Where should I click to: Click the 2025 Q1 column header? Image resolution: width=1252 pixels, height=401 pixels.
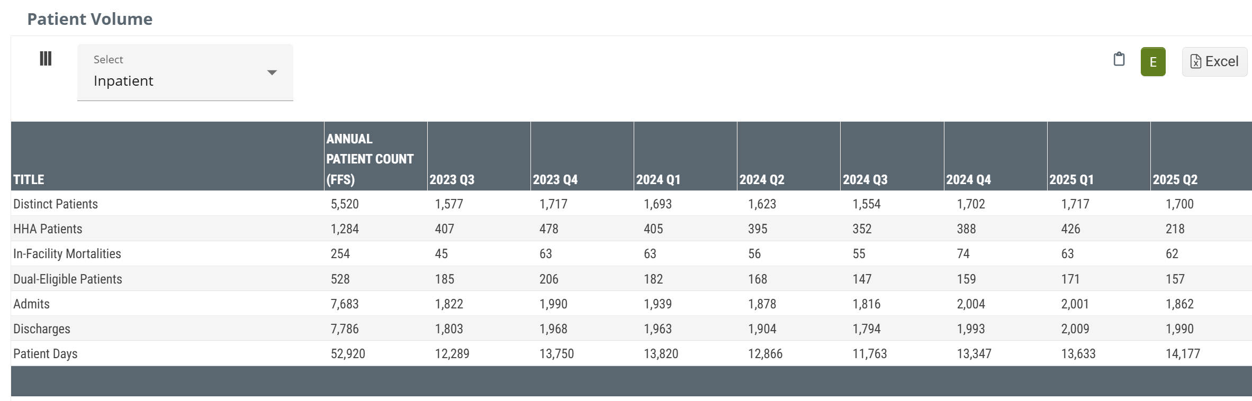point(1071,179)
